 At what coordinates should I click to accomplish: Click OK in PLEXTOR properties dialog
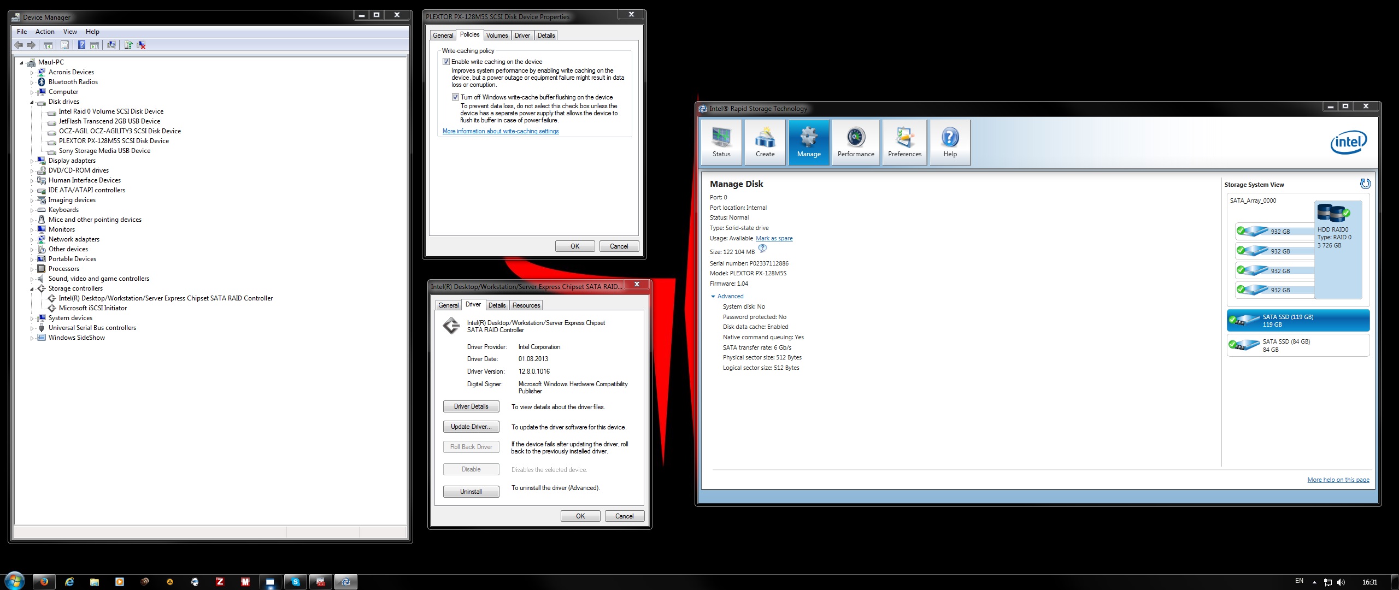[x=575, y=246]
